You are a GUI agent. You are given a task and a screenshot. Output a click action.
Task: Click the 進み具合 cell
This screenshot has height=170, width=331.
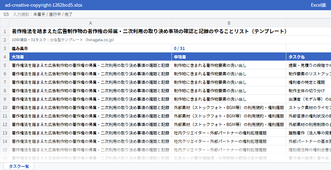pyautogui.click(x=90, y=48)
